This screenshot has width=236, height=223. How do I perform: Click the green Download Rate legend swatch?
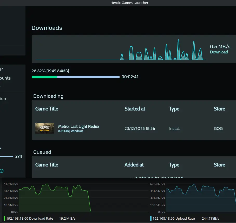tap(5, 218)
